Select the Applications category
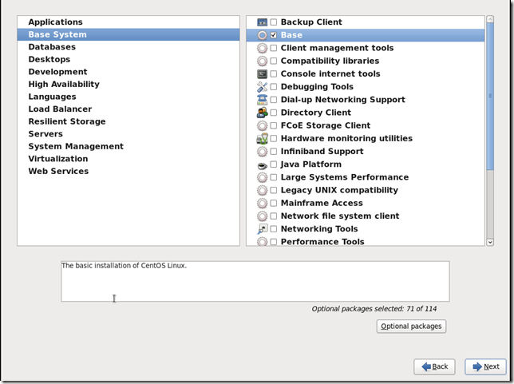 [128, 22]
